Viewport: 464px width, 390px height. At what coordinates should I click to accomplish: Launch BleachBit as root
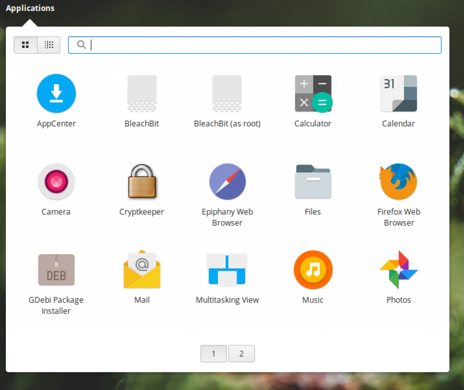coord(227,93)
